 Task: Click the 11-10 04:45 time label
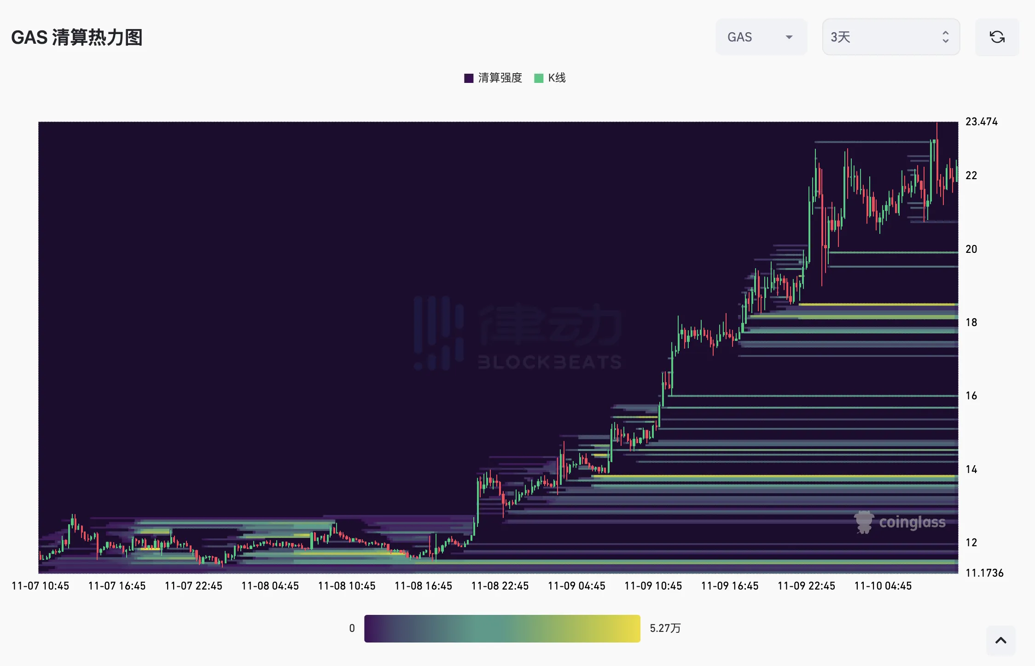coord(883,586)
